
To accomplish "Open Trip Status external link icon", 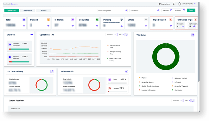I will (x=193, y=35).
